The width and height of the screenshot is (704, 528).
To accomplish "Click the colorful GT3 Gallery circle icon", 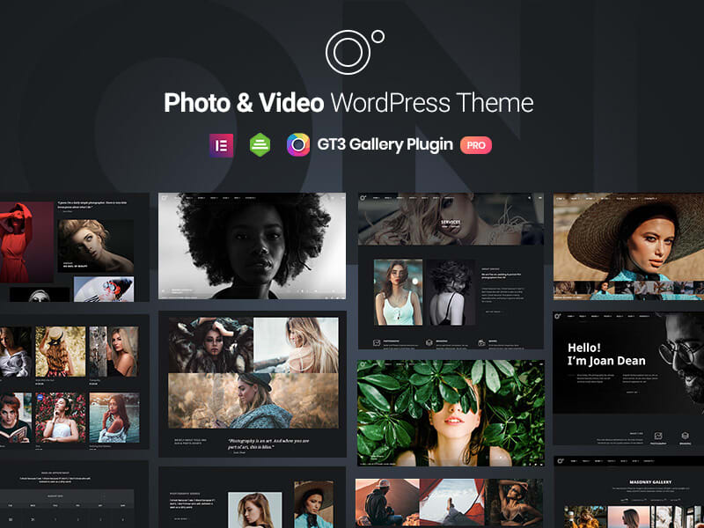I will click(298, 145).
